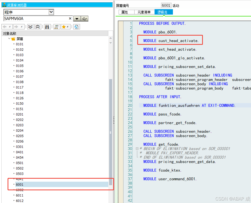Add current object to favorites via star icon
The height and width of the screenshot is (203, 251).
point(64,27)
